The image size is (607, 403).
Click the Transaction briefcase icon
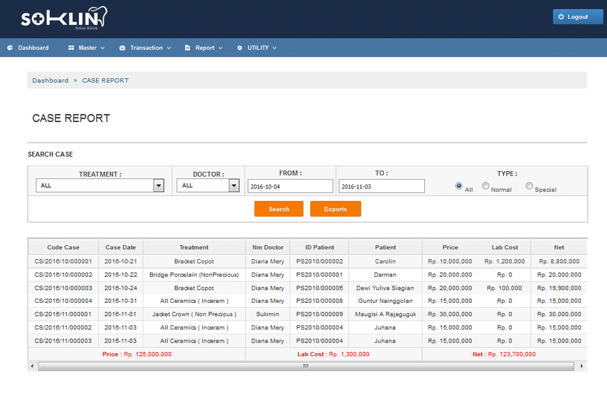pyautogui.click(x=122, y=48)
